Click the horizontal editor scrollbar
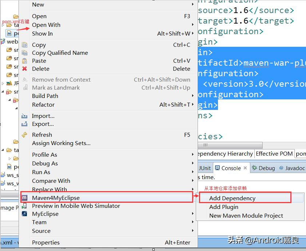 coord(230,145)
